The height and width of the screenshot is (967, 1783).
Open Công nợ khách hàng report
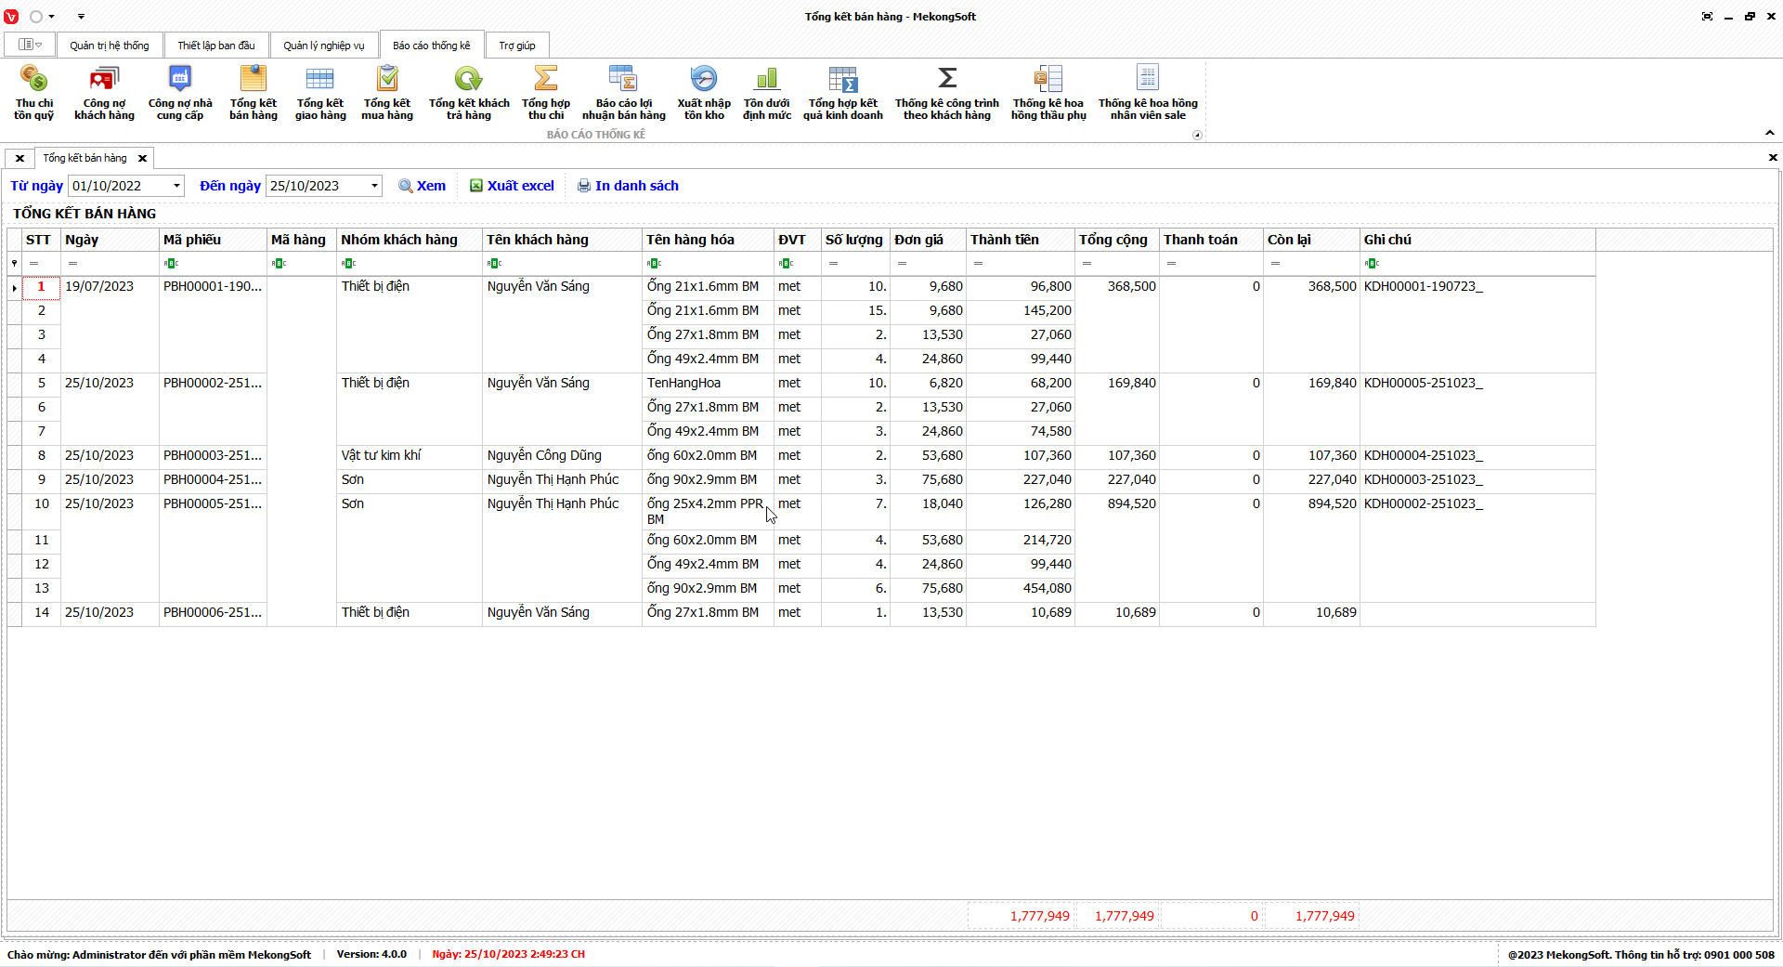(x=104, y=91)
